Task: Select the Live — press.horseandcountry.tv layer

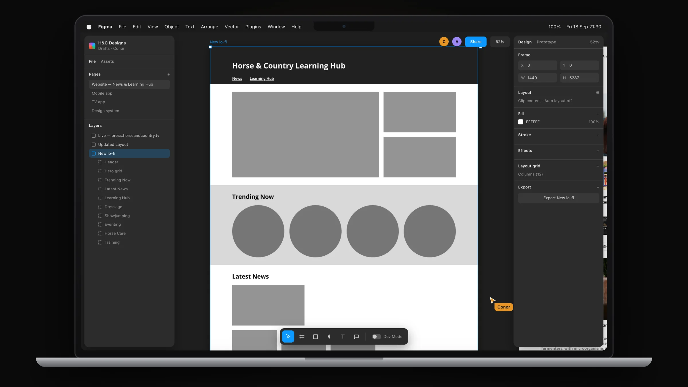Action: point(129,136)
